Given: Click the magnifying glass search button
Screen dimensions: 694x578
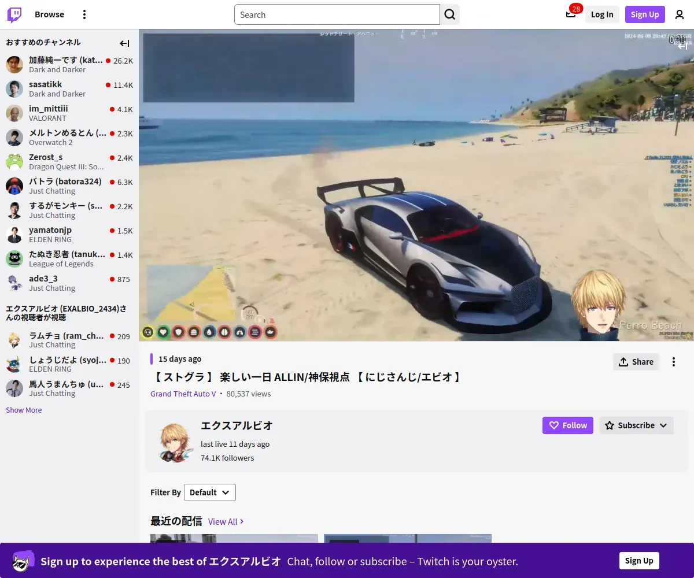Looking at the screenshot, I should [x=450, y=14].
